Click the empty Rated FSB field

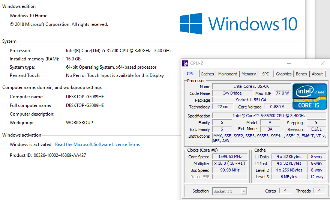pos(230,177)
